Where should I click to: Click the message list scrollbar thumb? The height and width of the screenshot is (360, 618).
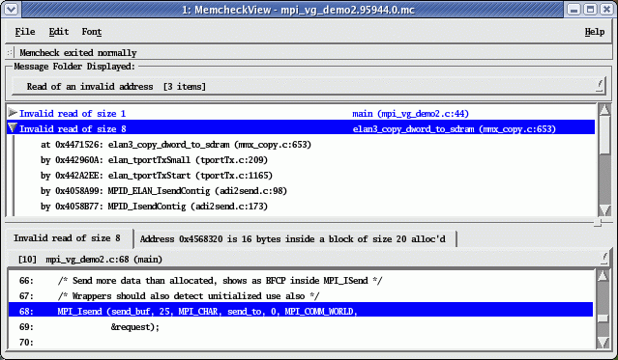point(605,136)
